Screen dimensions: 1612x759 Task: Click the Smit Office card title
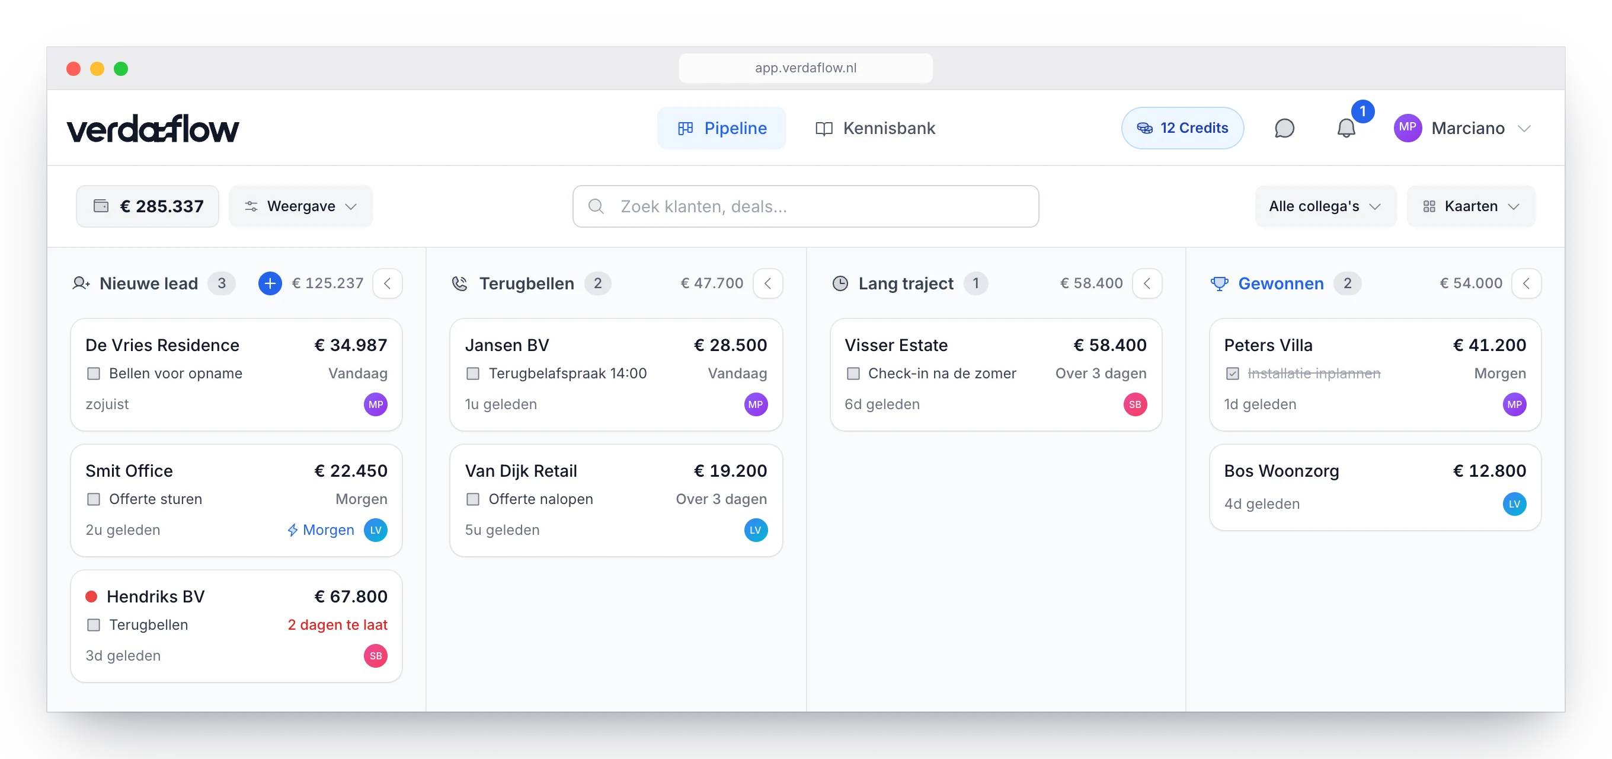click(x=129, y=471)
